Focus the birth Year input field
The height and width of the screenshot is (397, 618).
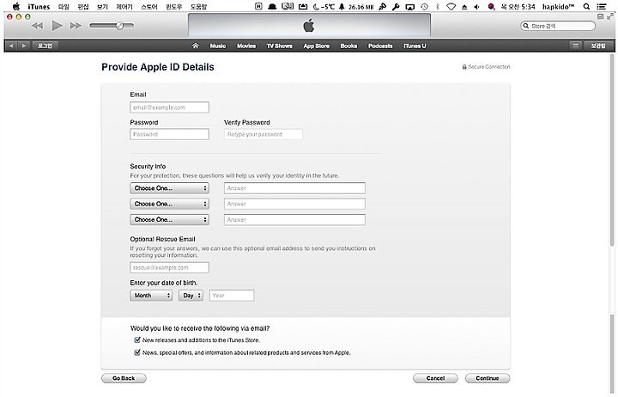(232, 296)
